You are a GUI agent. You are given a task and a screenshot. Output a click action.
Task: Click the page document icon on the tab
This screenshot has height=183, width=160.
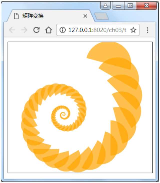(16, 16)
